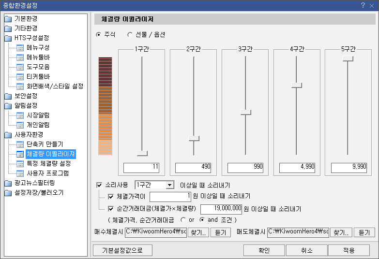The height and width of the screenshot is (259, 379).
Task: Click the grid icon beside 화면배색/스타일 설정
Action: [20, 86]
